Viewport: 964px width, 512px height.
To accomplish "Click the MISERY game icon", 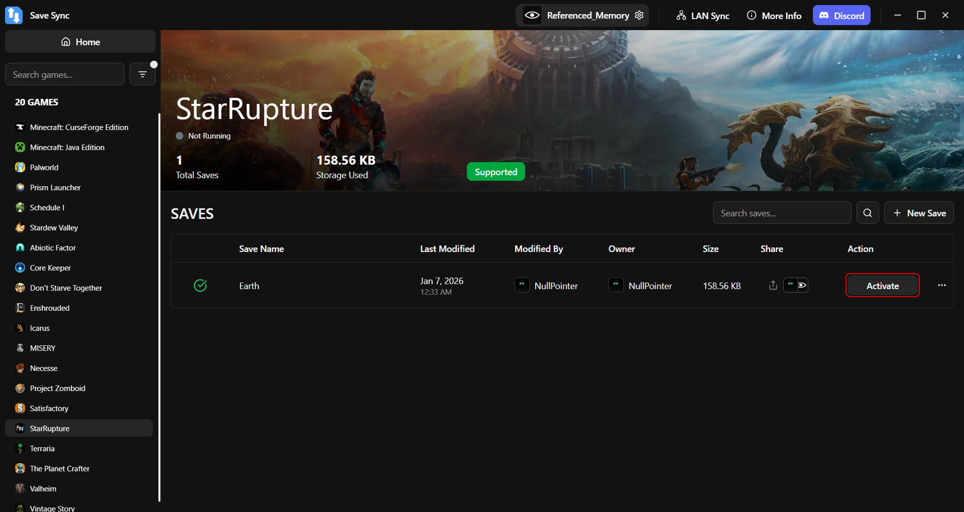I will coord(20,348).
